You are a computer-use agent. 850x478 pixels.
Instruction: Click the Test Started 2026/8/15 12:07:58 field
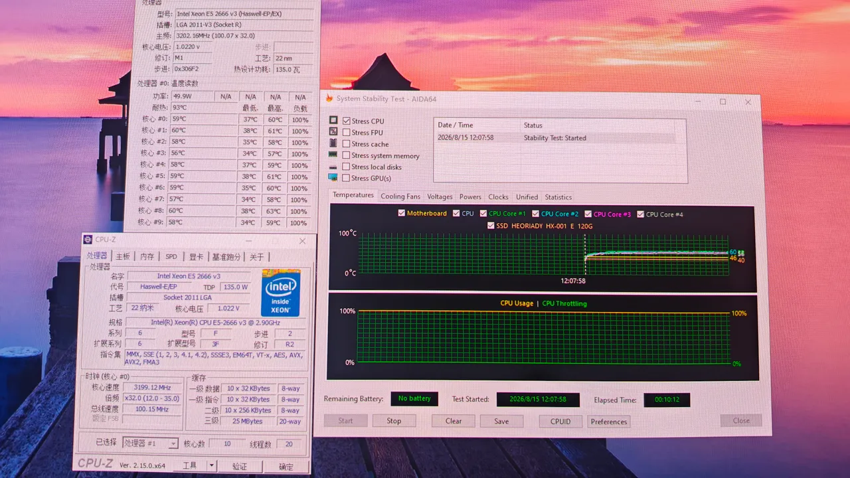[538, 399]
